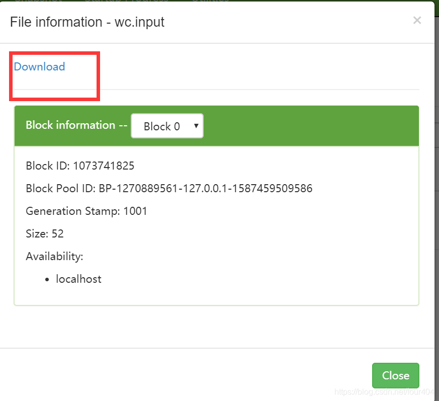Select the Block ID: 1073741825 text

[80, 166]
